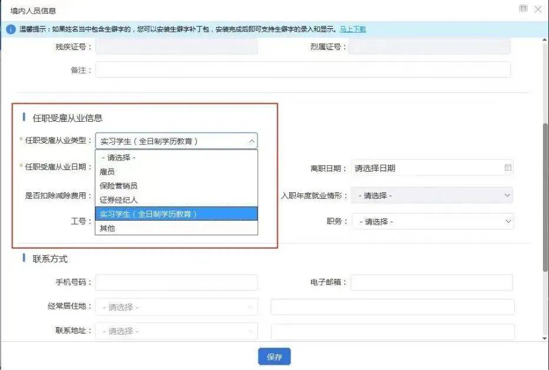
Task: Click the 备注 text field
Action: (303, 70)
